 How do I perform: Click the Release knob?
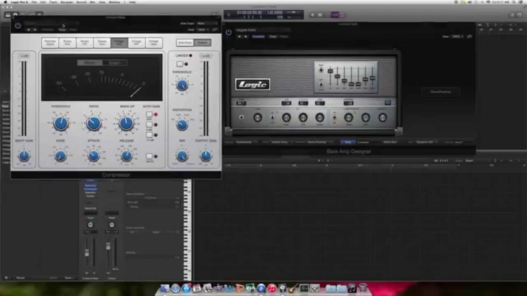tap(126, 155)
